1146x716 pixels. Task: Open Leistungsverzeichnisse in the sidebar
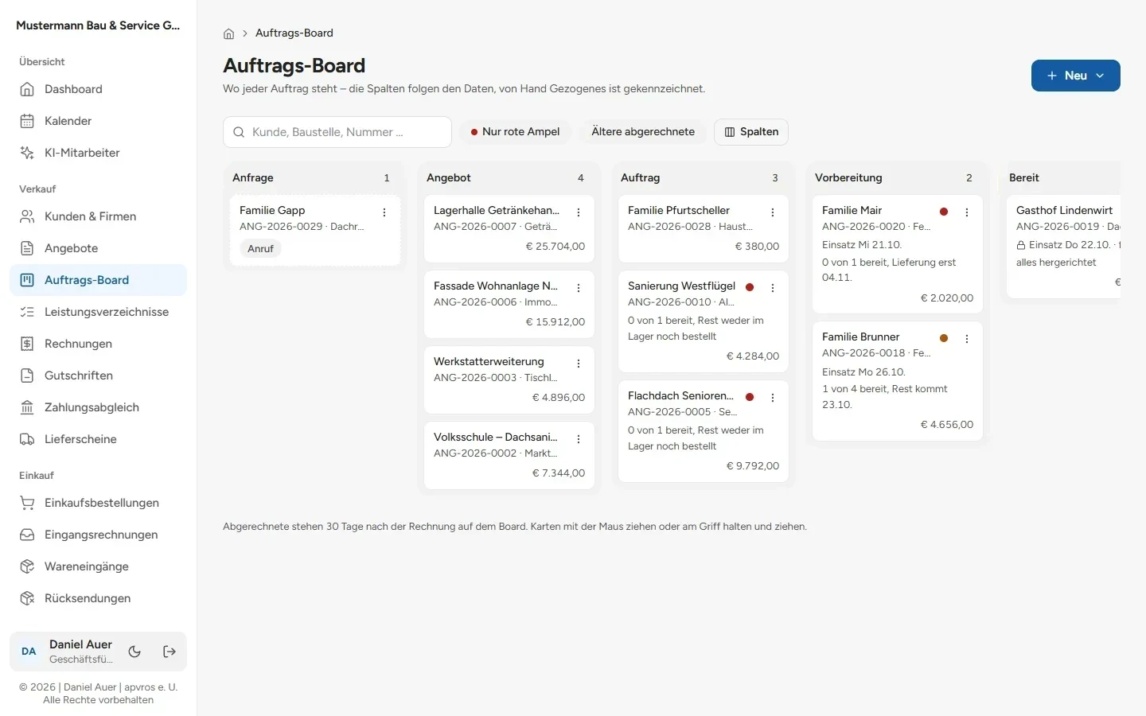(99, 312)
